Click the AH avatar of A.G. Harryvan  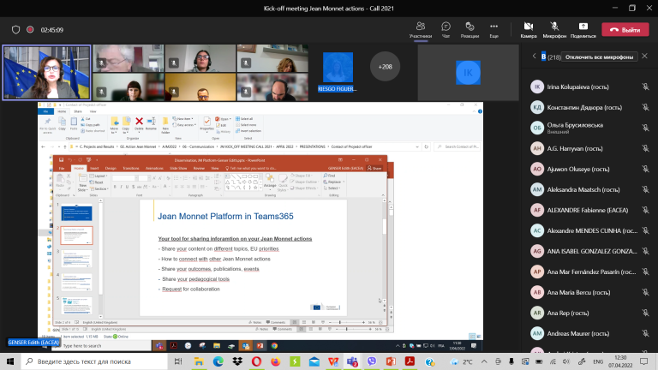tap(536, 148)
